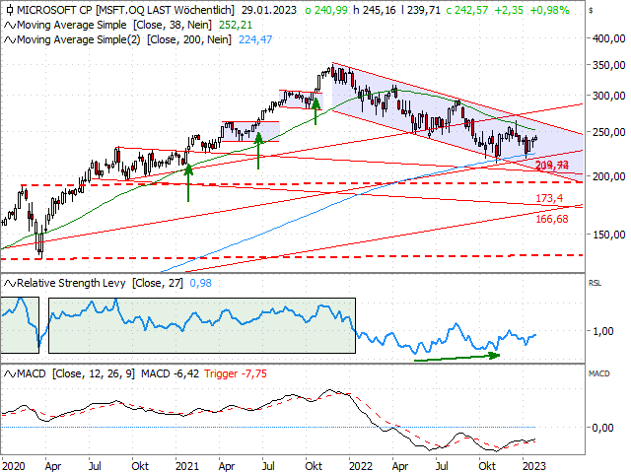The width and height of the screenshot is (631, 473).
Task: Click the 200,00 price axis label
Action: [609, 176]
